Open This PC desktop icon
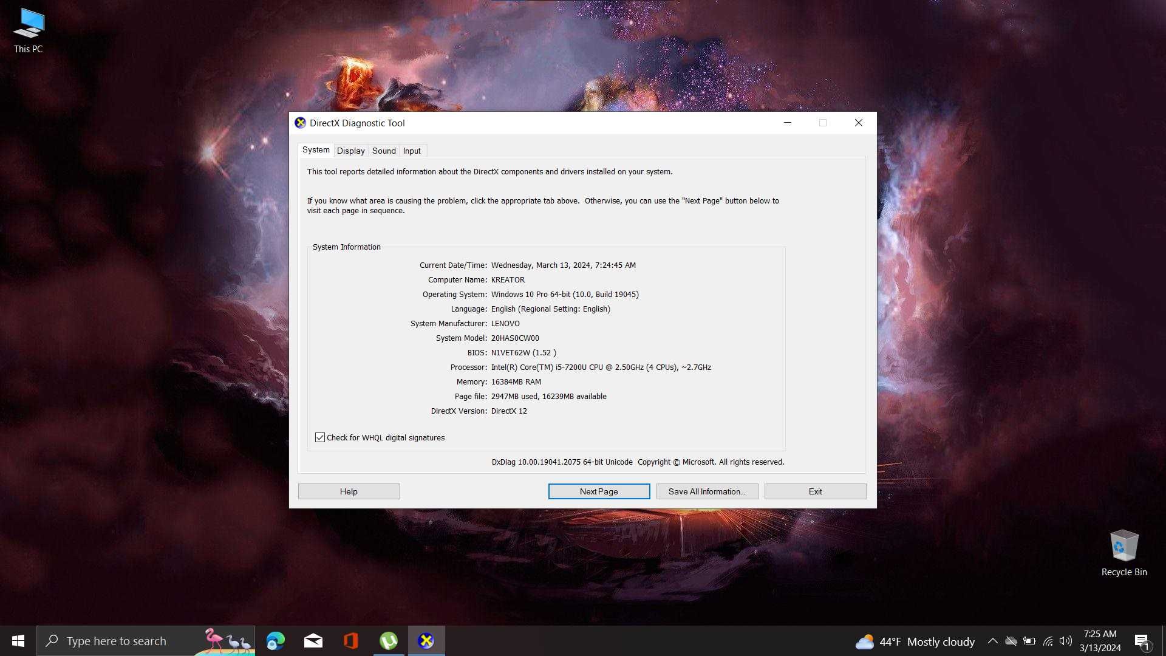The height and width of the screenshot is (656, 1166). 29,30
